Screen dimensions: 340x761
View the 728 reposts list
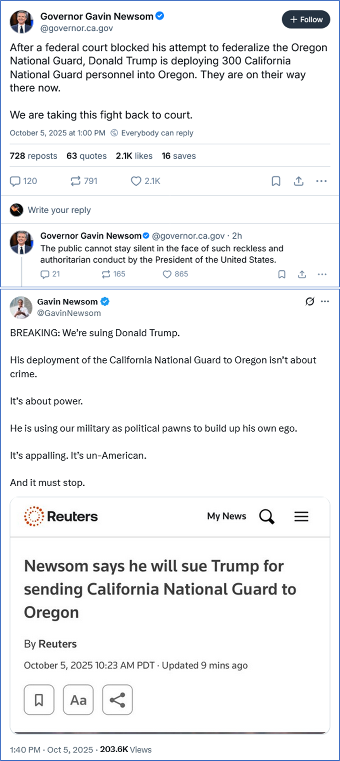[33, 156]
